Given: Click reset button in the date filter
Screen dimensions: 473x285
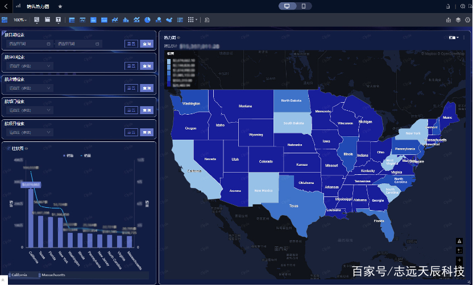Looking at the screenshot, I should (x=131, y=44).
